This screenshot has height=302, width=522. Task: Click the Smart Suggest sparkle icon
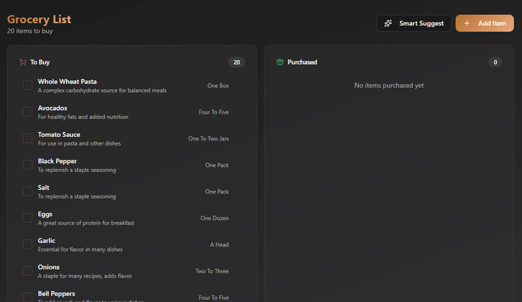388,23
